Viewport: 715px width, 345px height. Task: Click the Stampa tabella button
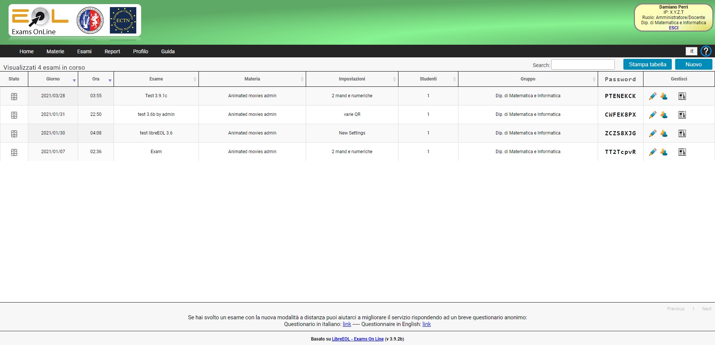pos(648,64)
